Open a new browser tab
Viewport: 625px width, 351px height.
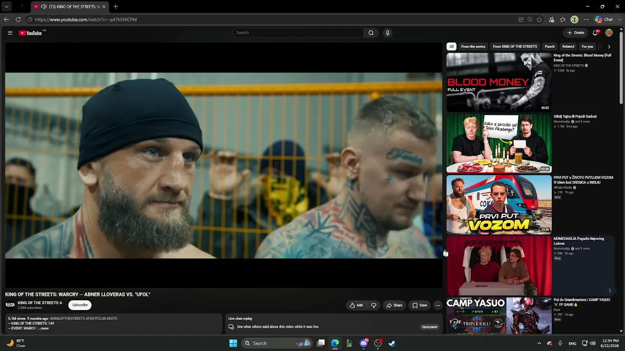coord(116,6)
